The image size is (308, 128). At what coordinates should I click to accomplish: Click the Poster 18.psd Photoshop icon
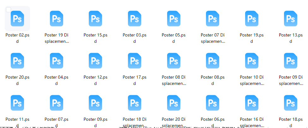click(x=291, y=103)
